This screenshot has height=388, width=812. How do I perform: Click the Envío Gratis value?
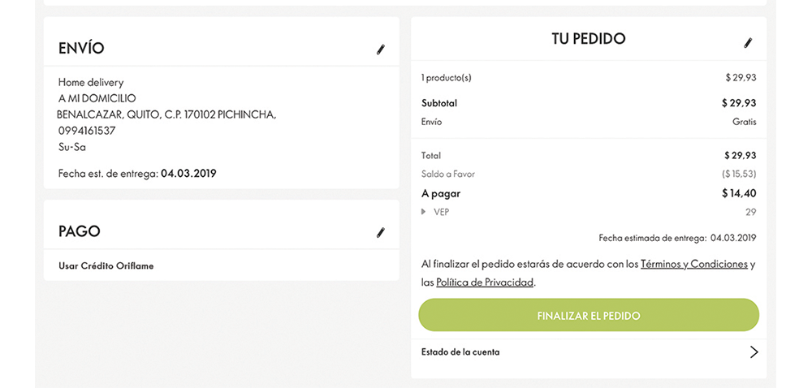point(744,122)
